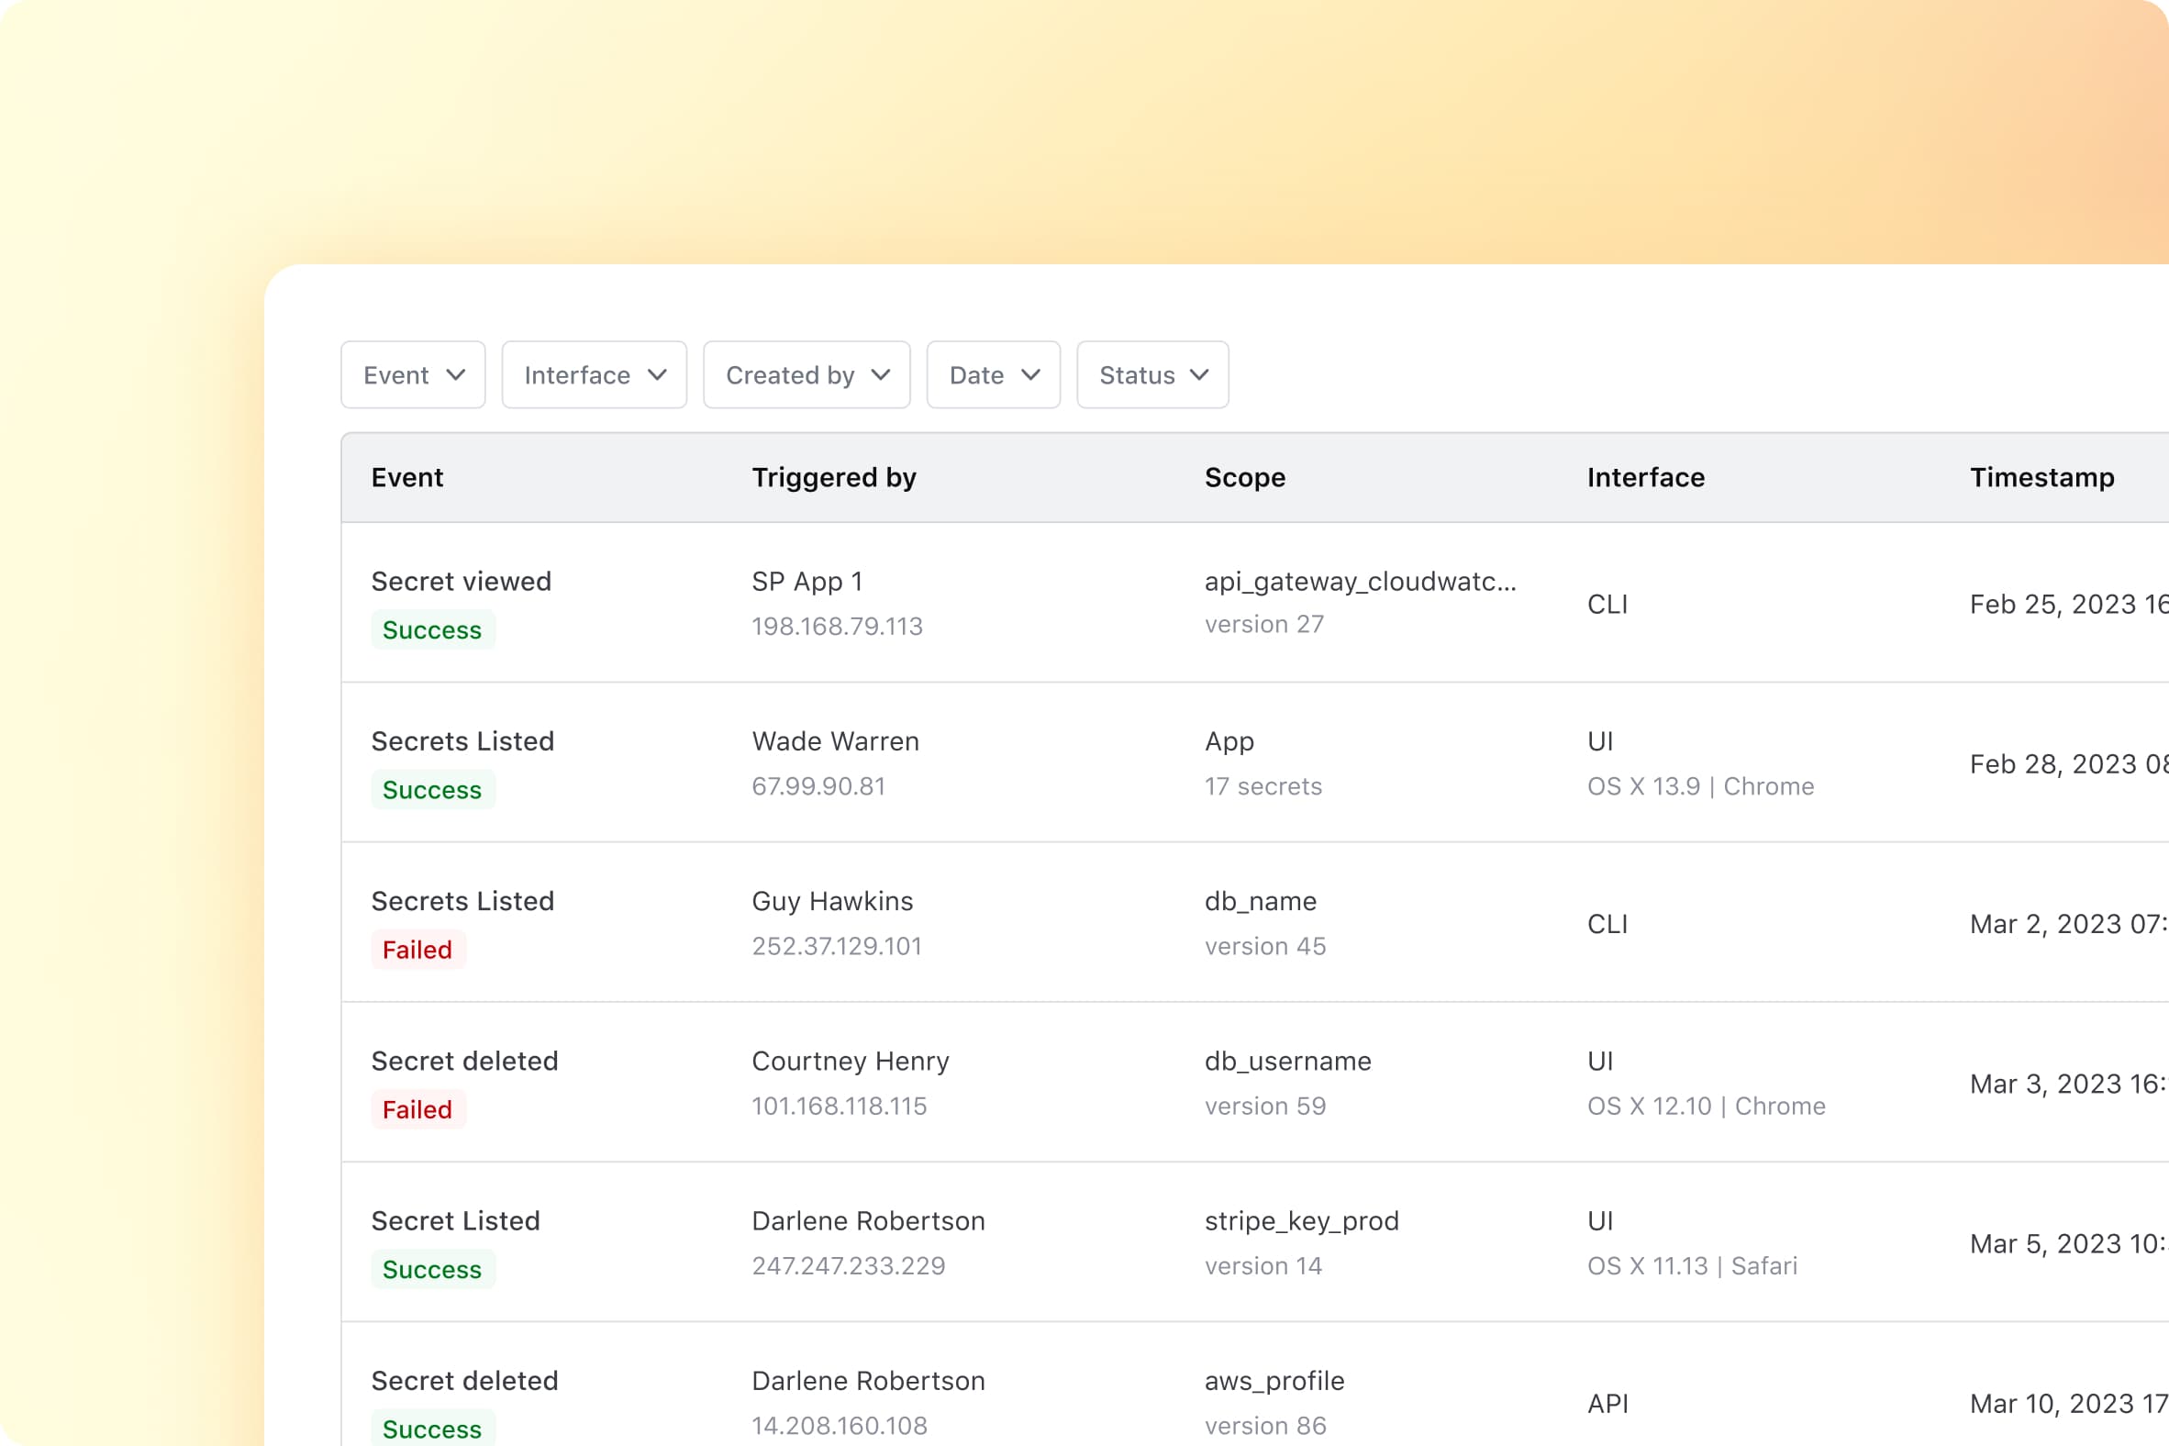Open the stripe_key_prod scope entry
The height and width of the screenshot is (1446, 2169).
click(x=1300, y=1221)
